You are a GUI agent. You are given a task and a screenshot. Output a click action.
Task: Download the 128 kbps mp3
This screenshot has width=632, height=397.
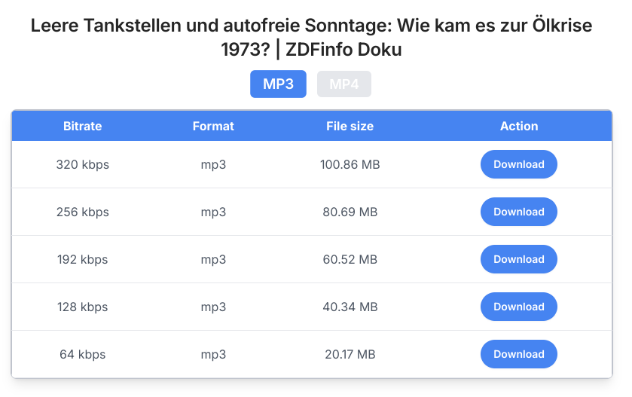coord(519,307)
